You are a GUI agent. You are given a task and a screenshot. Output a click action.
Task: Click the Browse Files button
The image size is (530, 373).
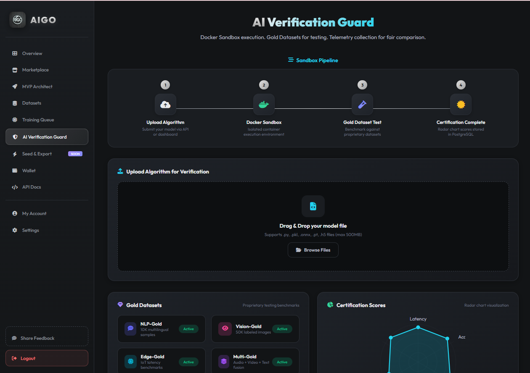[x=313, y=250]
